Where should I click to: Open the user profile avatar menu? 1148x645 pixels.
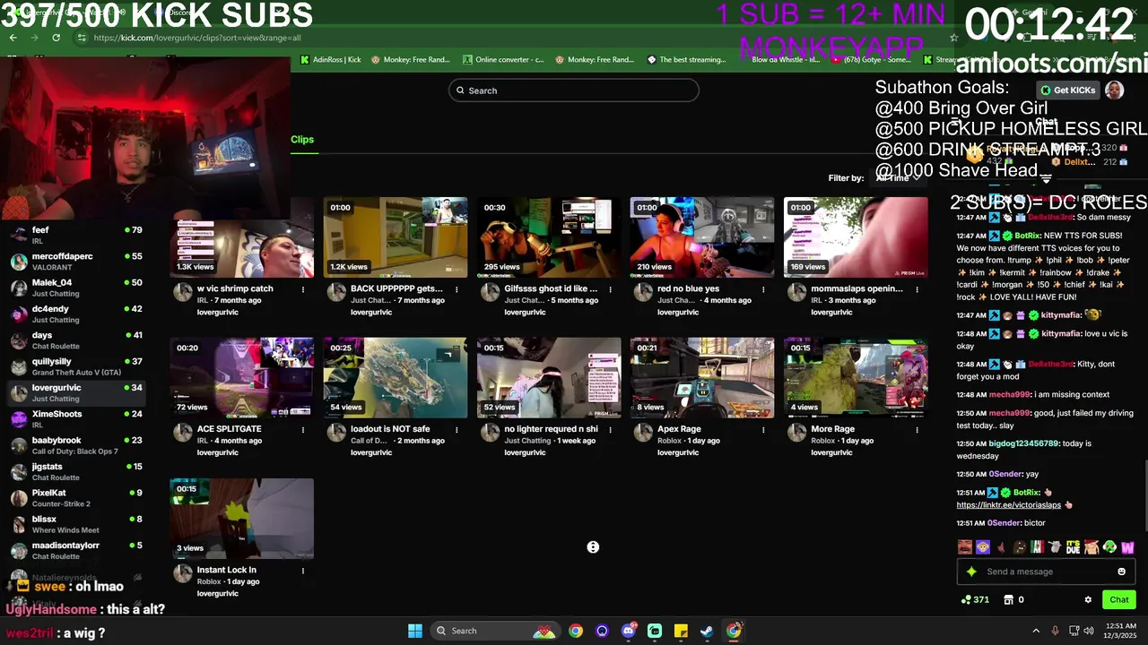point(1114,90)
